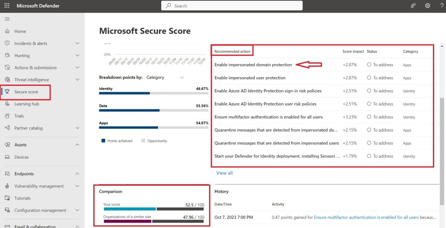Click the Incidents & alerts shield icon
446x228 pixels.
pyautogui.click(x=7, y=43)
